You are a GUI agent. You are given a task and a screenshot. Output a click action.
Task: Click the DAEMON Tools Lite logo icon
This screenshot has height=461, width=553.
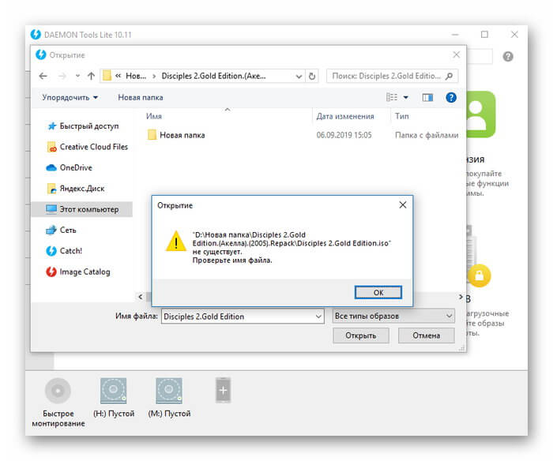(36, 35)
